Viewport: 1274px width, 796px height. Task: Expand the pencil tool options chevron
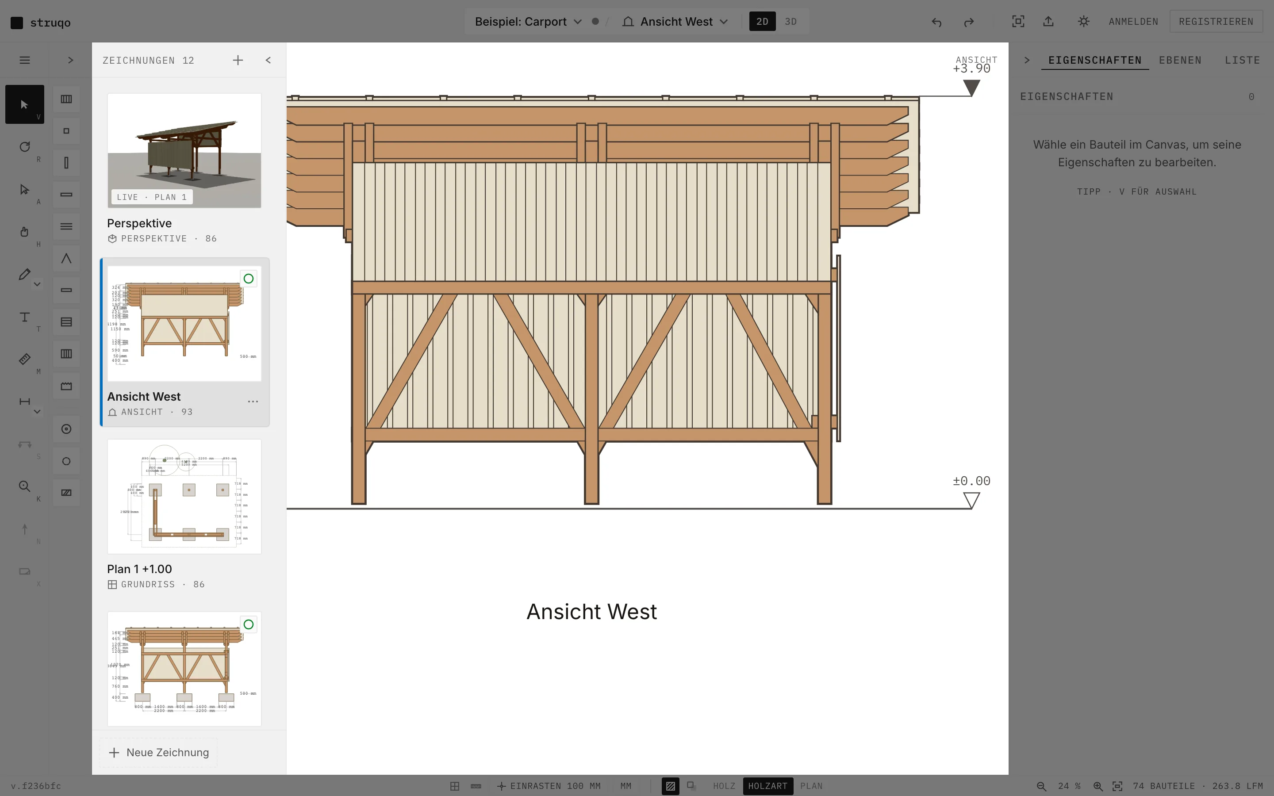click(37, 284)
